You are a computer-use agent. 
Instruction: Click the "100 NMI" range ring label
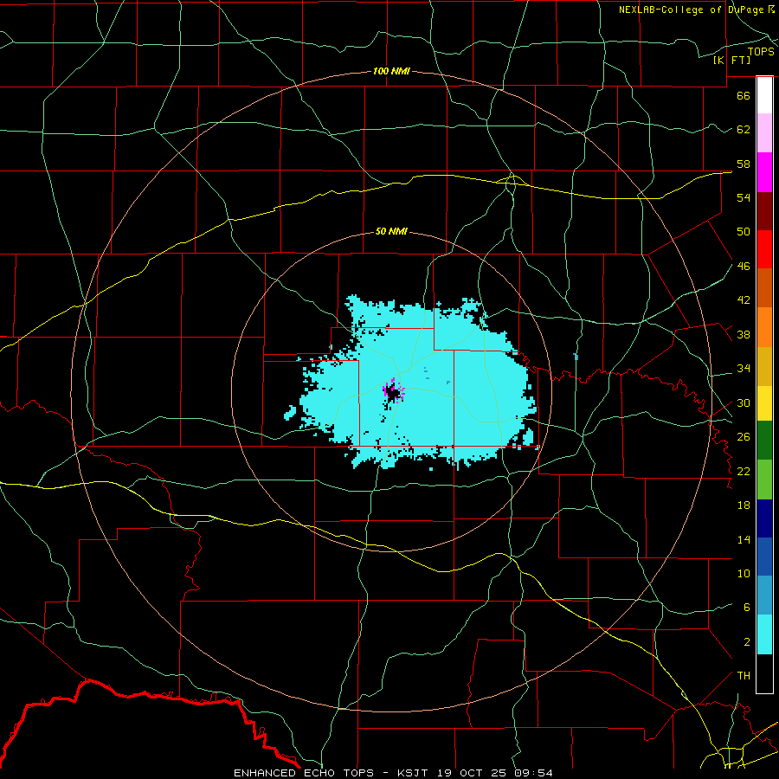[391, 71]
